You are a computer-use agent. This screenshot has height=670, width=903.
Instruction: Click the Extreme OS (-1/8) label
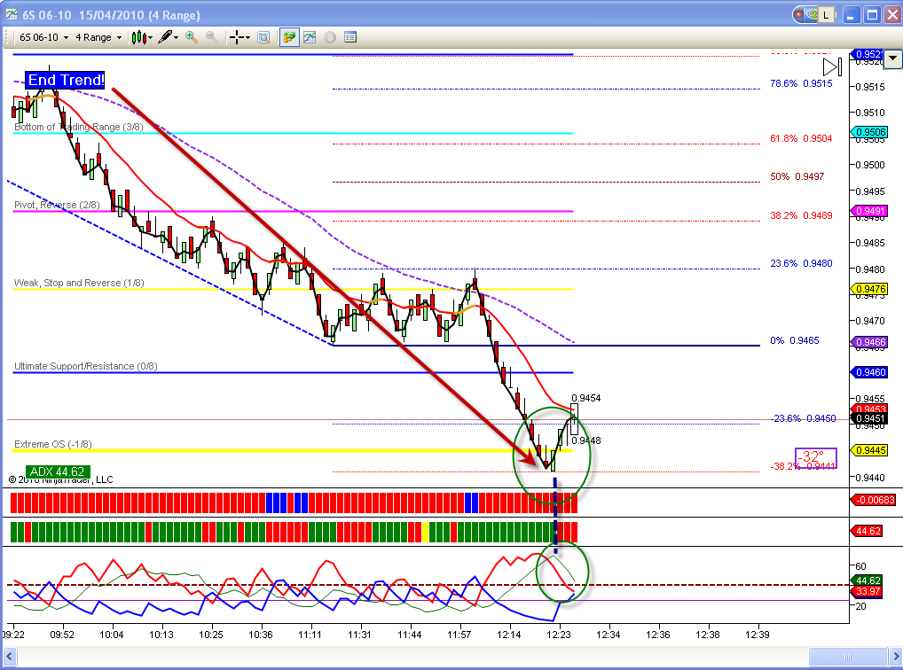tap(53, 444)
